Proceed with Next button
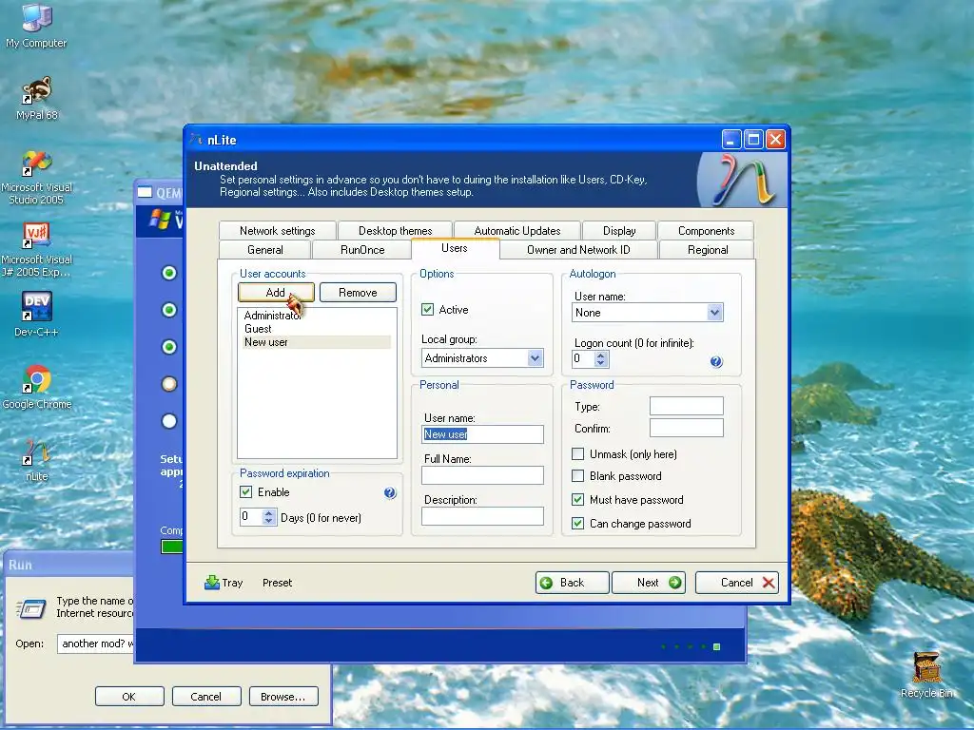974x730 pixels. tap(649, 583)
